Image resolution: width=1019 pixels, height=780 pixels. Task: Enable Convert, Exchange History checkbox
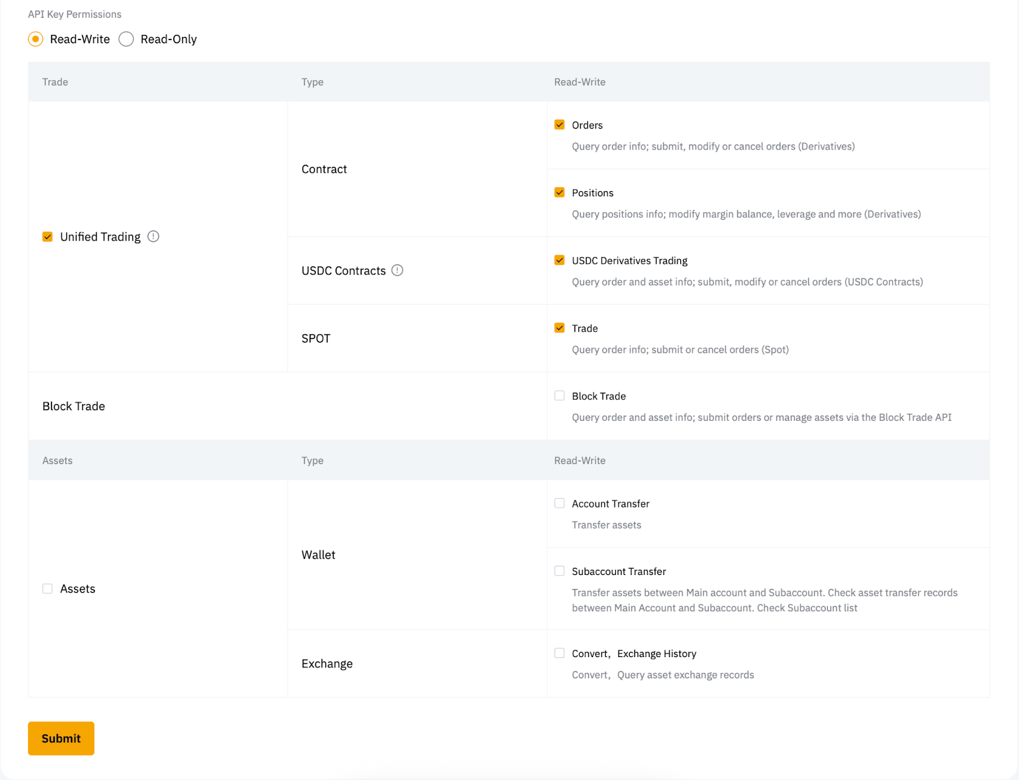(560, 653)
